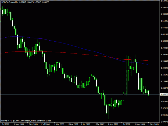This screenshot has width=168, height=126.
Task: Click the 1.13945 price axis label
Action: tap(164, 81)
